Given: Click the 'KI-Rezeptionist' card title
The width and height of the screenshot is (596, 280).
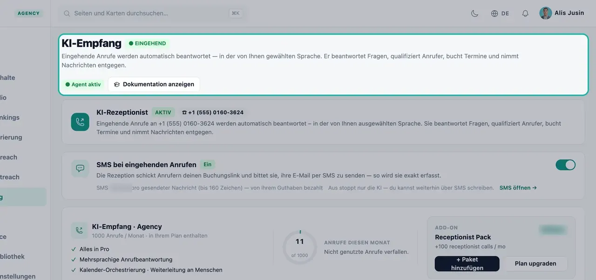Looking at the screenshot, I should (122, 112).
